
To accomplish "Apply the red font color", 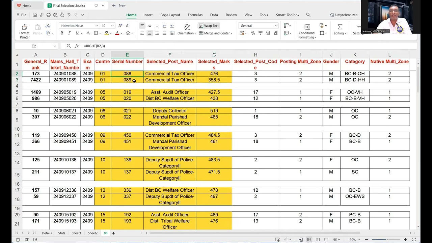I will (x=117, y=33).
